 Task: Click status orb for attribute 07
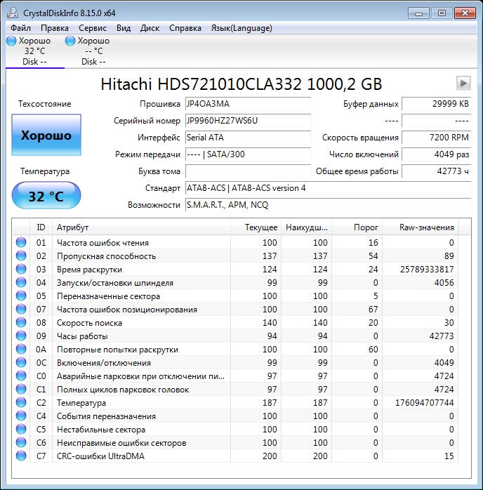pyautogui.click(x=21, y=309)
